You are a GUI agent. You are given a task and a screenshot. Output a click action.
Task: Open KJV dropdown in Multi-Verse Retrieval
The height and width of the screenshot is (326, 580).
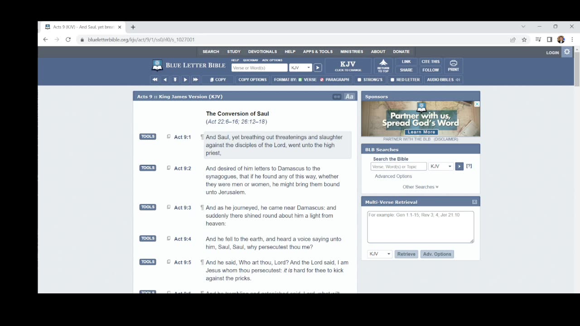tap(380, 254)
